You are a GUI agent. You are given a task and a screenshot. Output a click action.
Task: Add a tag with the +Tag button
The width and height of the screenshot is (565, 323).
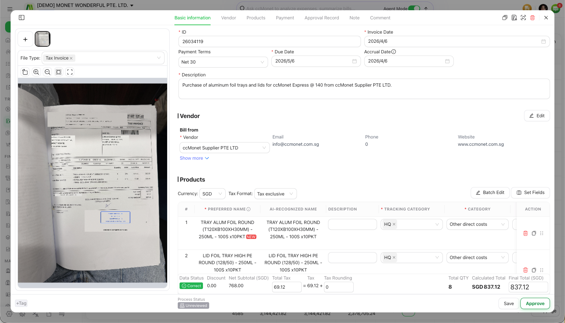22,303
